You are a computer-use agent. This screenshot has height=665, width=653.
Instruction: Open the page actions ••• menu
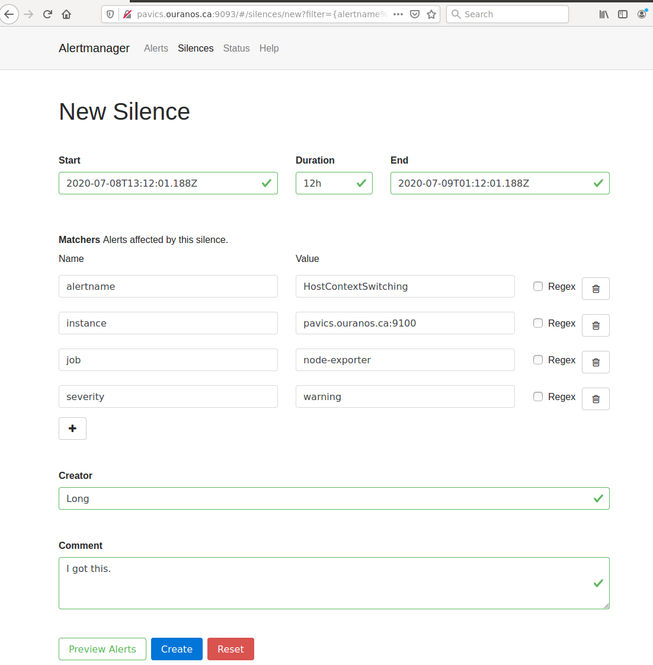click(398, 14)
